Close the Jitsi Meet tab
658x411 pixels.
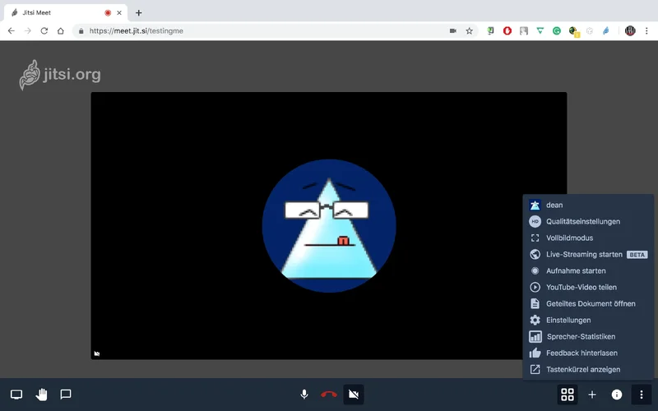click(119, 12)
